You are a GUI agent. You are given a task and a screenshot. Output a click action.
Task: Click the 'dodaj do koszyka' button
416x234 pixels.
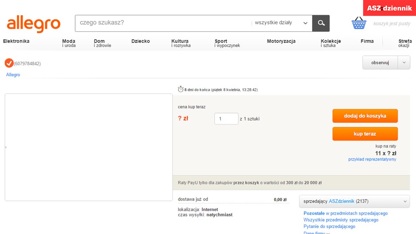click(365, 116)
